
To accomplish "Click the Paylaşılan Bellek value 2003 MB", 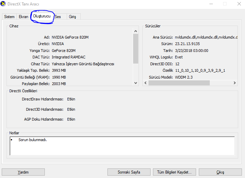I will click(x=59, y=84).
